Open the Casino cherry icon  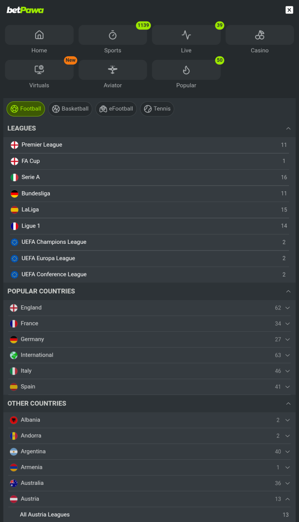260,35
